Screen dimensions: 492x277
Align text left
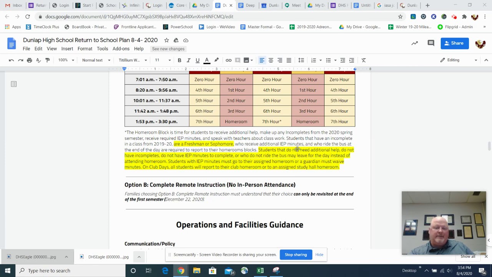pos(262,60)
